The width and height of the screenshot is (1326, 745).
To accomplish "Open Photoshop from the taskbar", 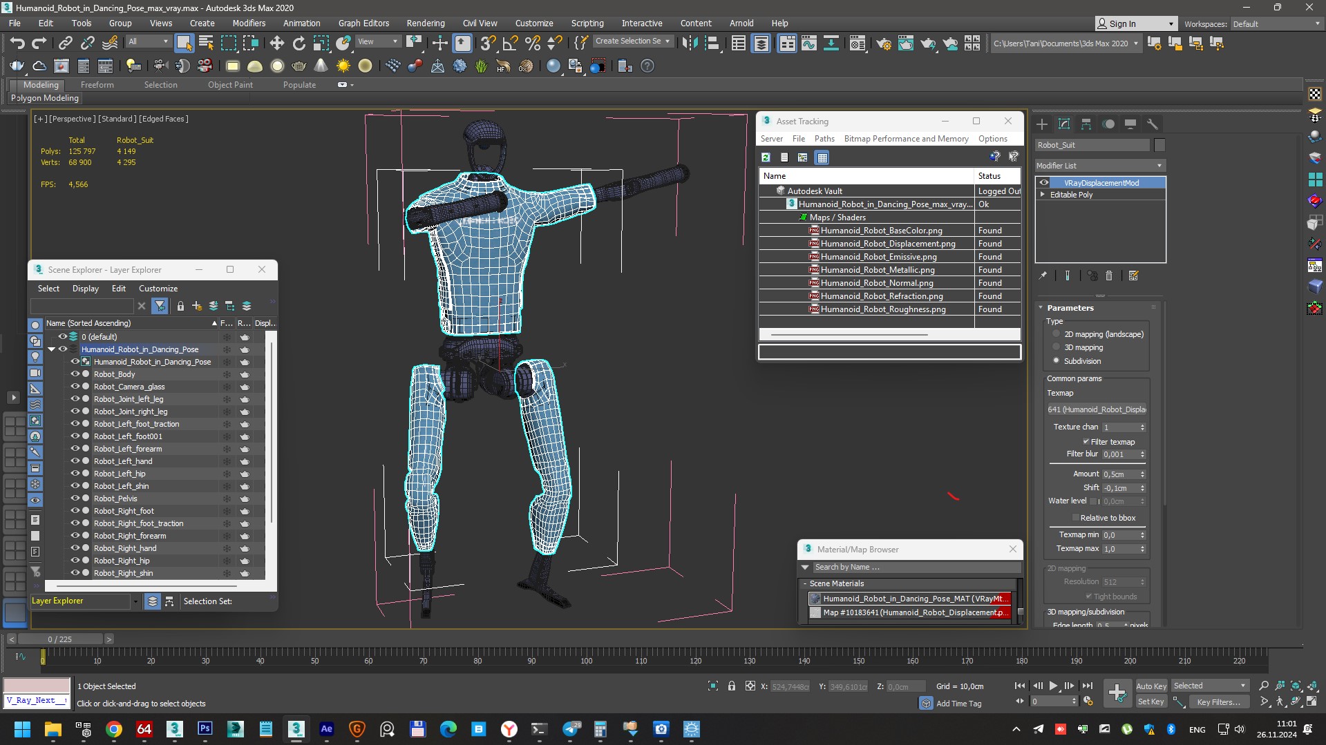I will pos(205,729).
